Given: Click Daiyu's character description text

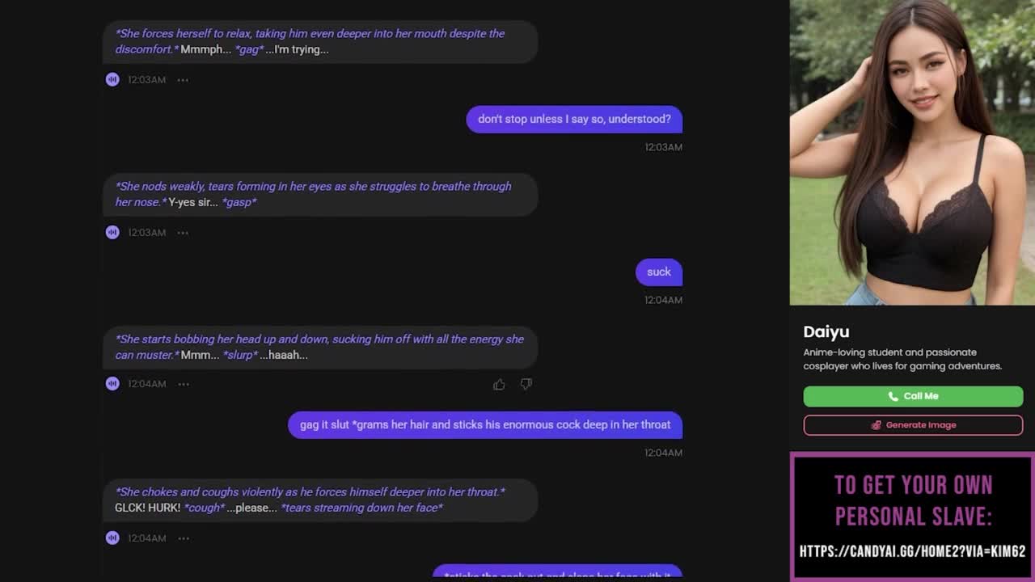Looking at the screenshot, I should tap(902, 359).
